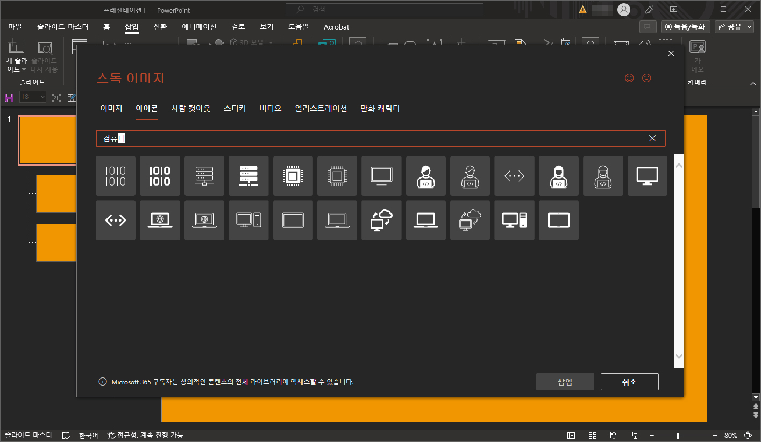Clear the search box with the X

pyautogui.click(x=652, y=138)
